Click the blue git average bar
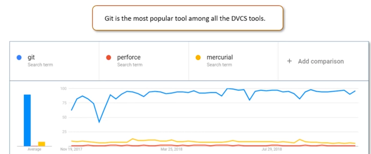 pos(27,120)
